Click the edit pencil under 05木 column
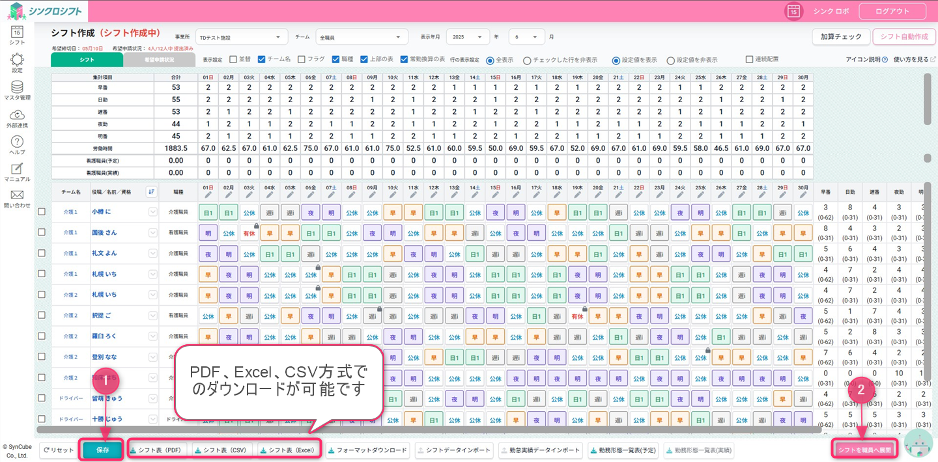The width and height of the screenshot is (938, 462). pos(291,194)
